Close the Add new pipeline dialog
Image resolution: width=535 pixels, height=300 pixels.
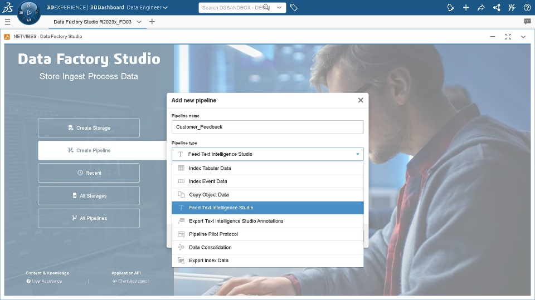361,100
